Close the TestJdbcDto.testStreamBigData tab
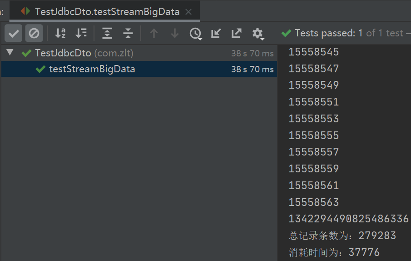The width and height of the screenshot is (411, 261). click(x=188, y=12)
